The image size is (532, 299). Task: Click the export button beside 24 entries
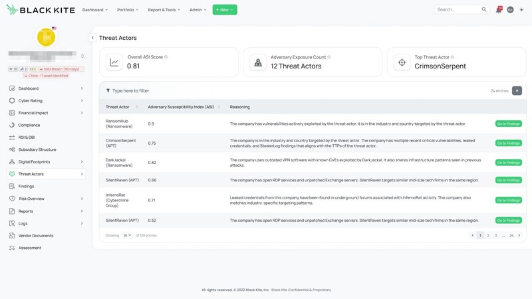tap(517, 90)
